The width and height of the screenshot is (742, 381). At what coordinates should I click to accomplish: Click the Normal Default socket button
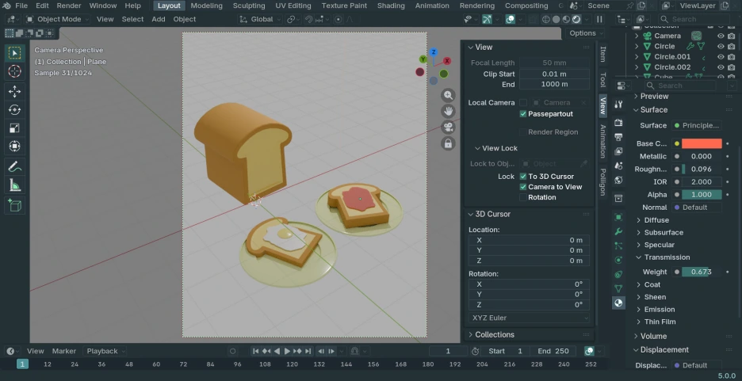(x=697, y=208)
